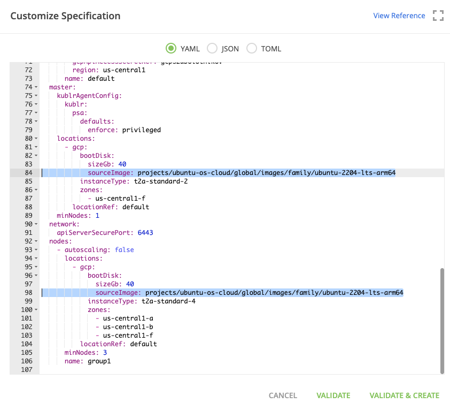
Task: Click the editor vertical scrollbar thumb
Action: [442, 321]
